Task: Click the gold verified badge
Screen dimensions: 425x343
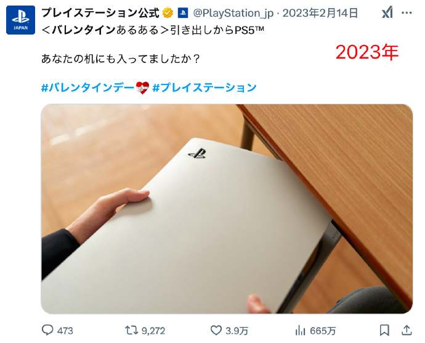Action: pos(168,13)
